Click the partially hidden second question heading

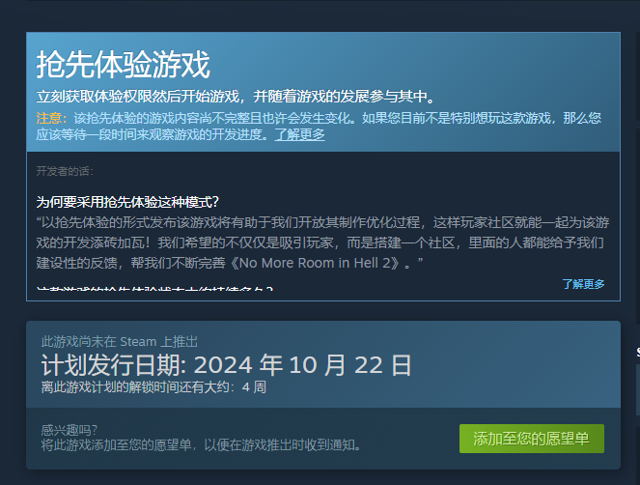point(154,288)
